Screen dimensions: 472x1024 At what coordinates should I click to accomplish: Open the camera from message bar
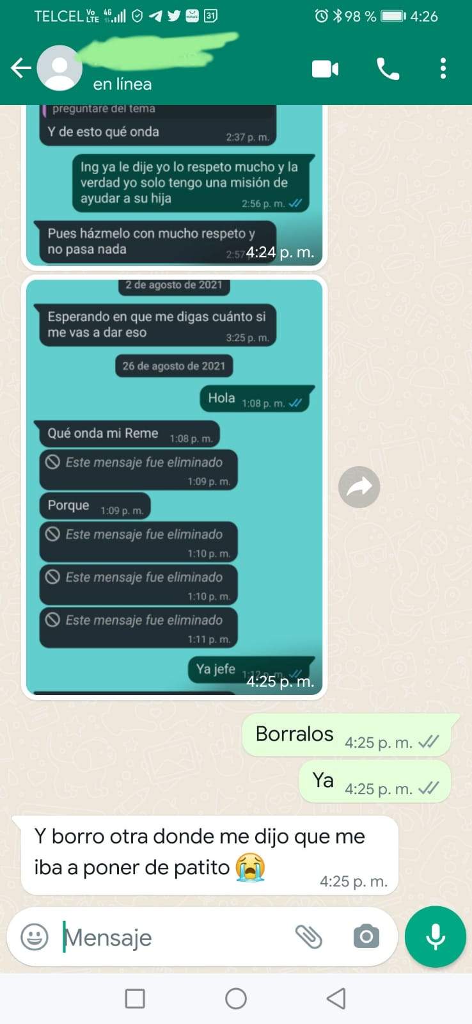tap(366, 937)
